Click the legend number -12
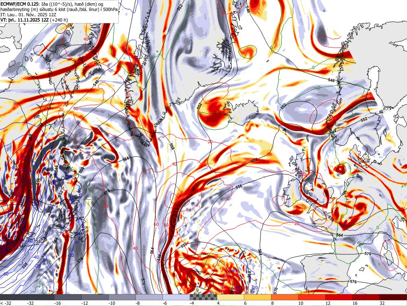This screenshot has width=407, height=306. (85, 303)
